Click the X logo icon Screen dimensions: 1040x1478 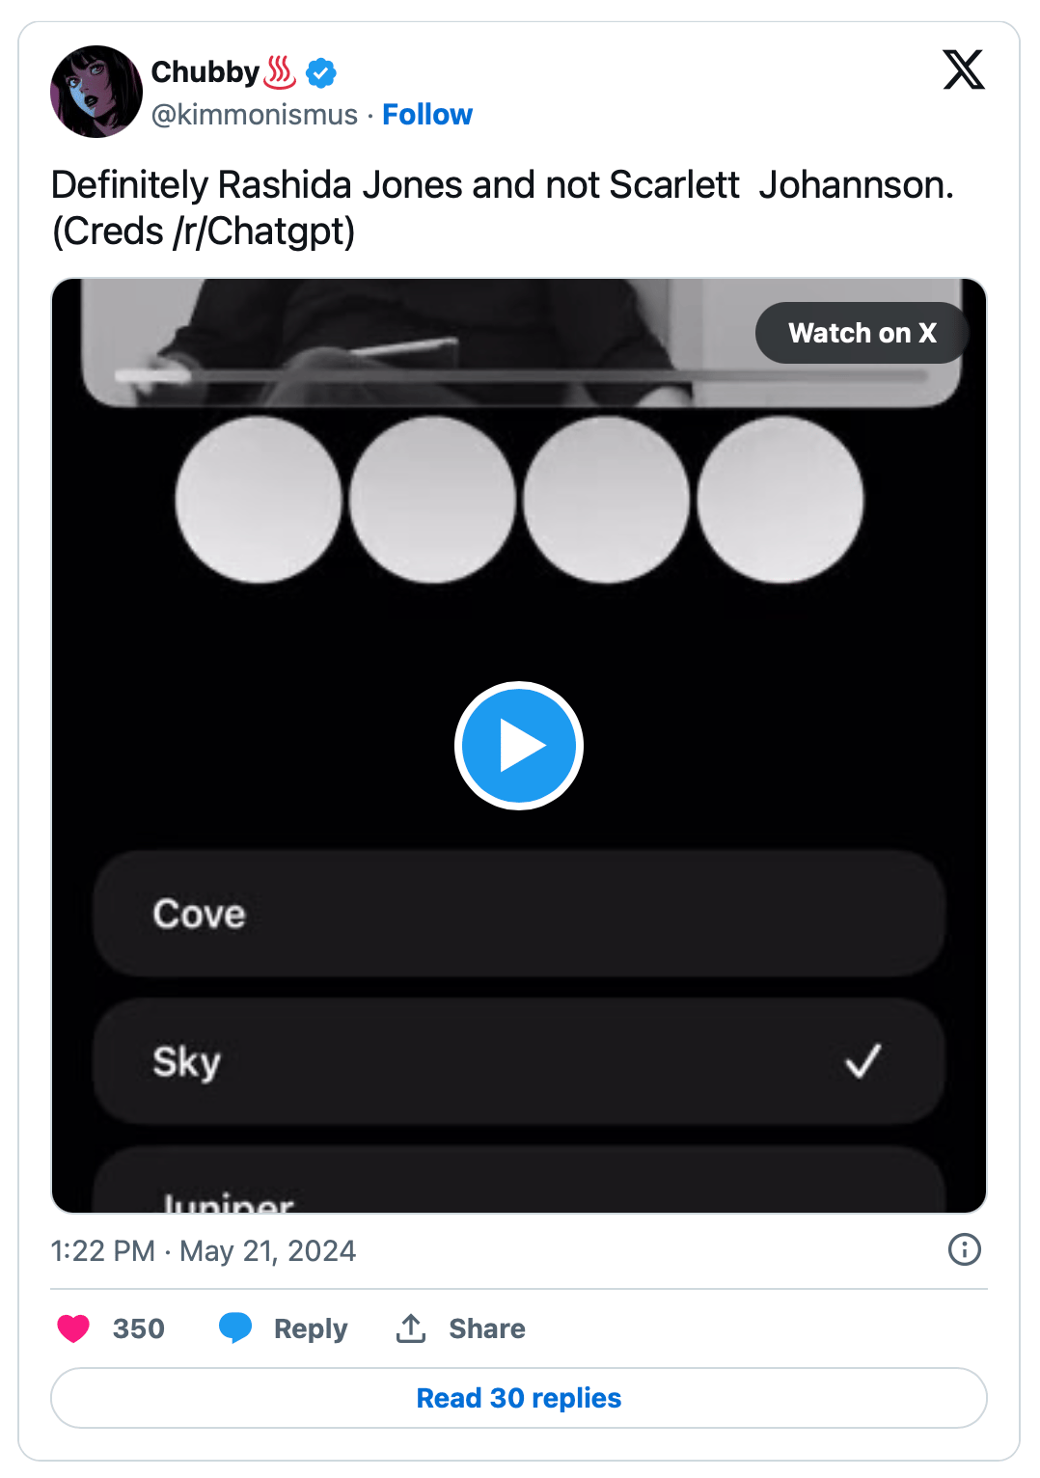pyautogui.click(x=963, y=69)
